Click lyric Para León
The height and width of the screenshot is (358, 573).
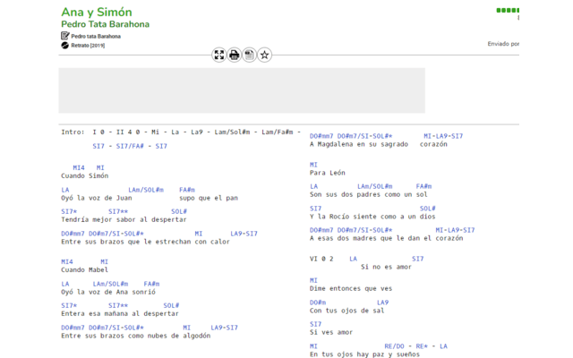(328, 173)
